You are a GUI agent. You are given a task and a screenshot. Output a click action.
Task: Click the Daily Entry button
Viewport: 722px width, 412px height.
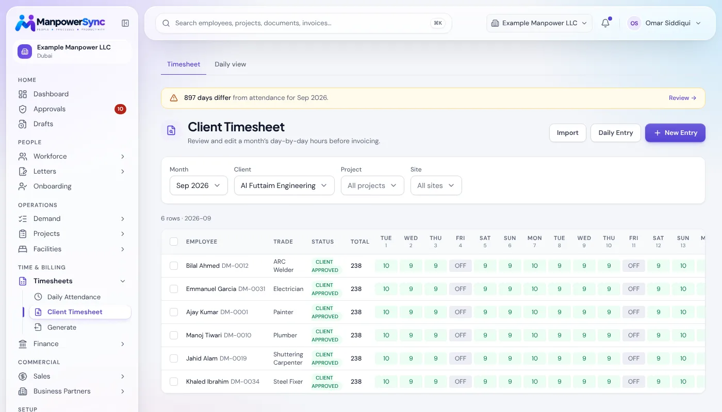[616, 133]
